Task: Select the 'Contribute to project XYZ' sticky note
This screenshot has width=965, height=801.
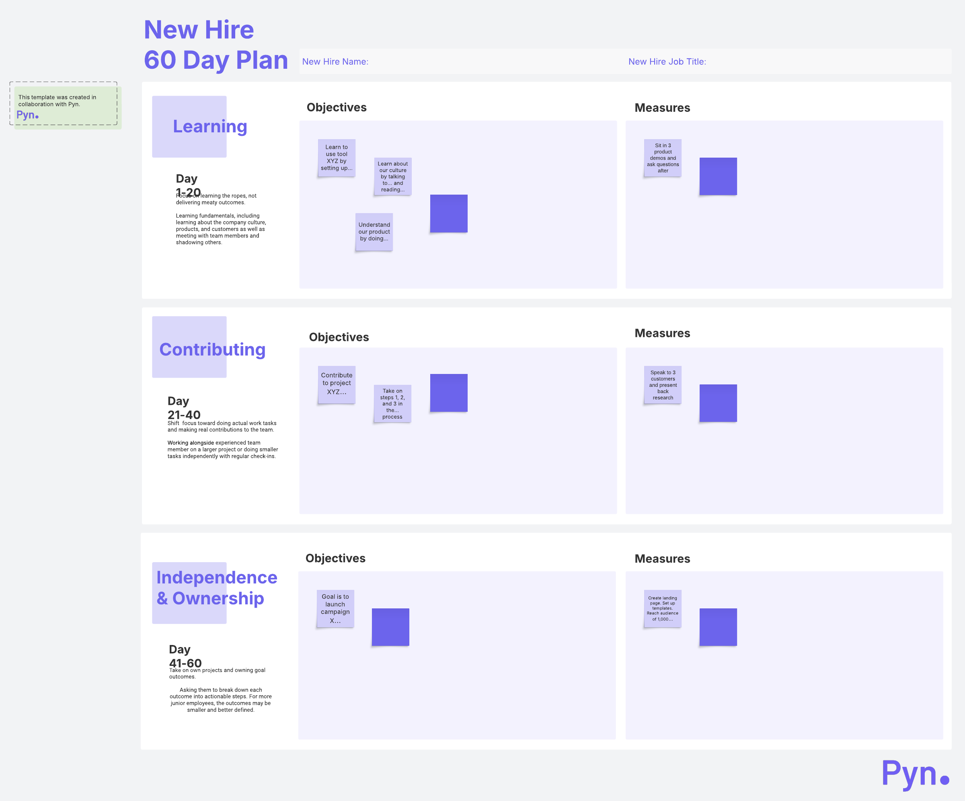Action: [x=337, y=384]
